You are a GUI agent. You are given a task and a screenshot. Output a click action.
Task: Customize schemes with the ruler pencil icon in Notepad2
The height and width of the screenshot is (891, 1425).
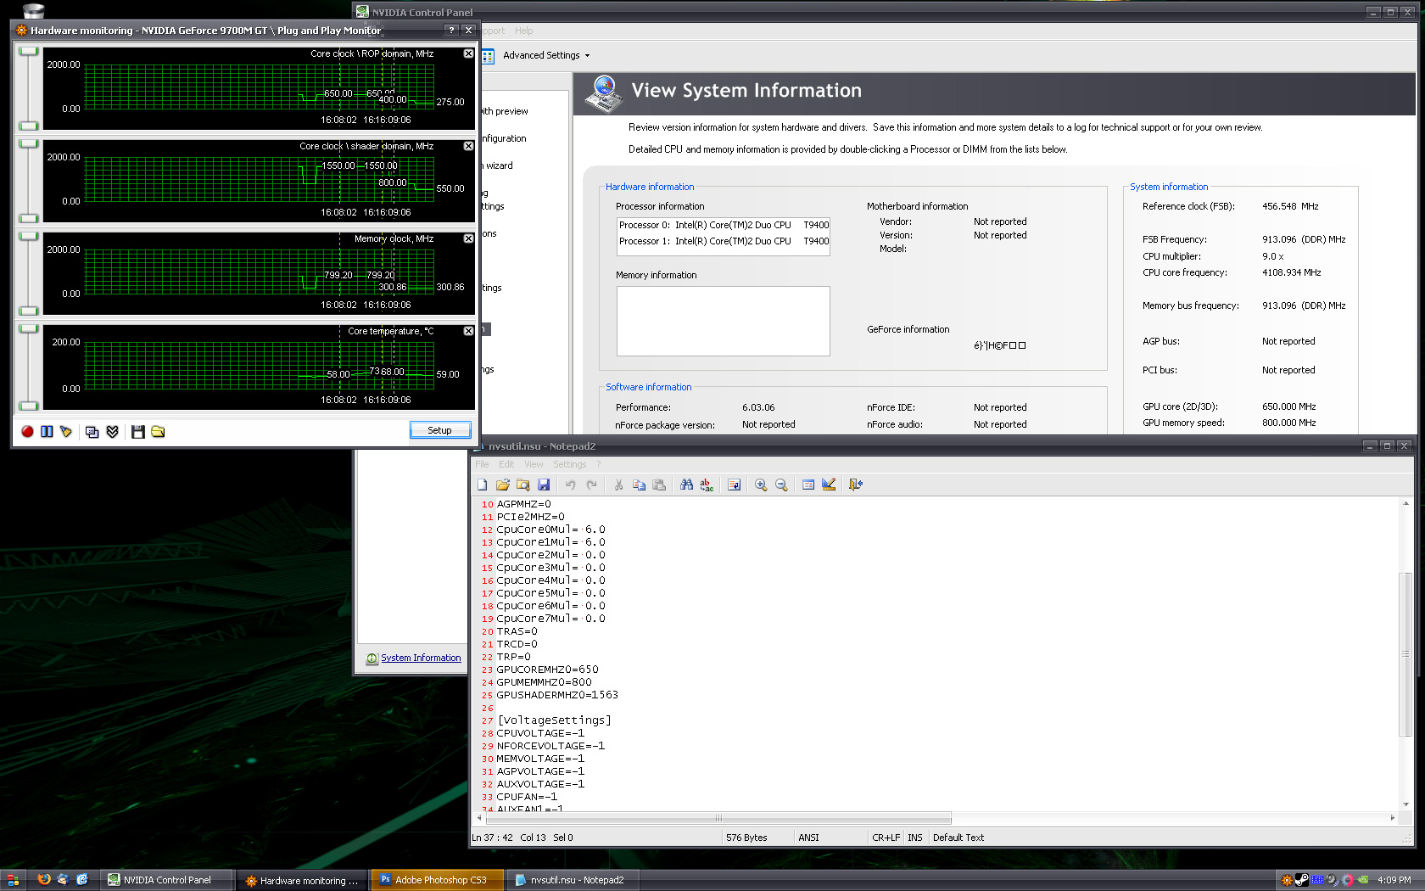point(829,485)
